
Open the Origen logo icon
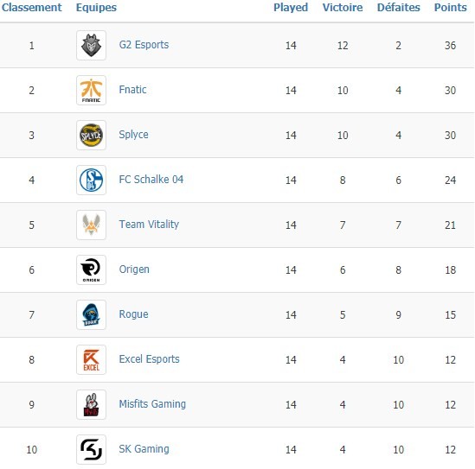91,269
